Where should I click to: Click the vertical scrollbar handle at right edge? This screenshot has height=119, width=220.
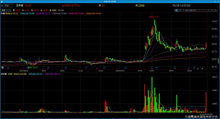218,61
